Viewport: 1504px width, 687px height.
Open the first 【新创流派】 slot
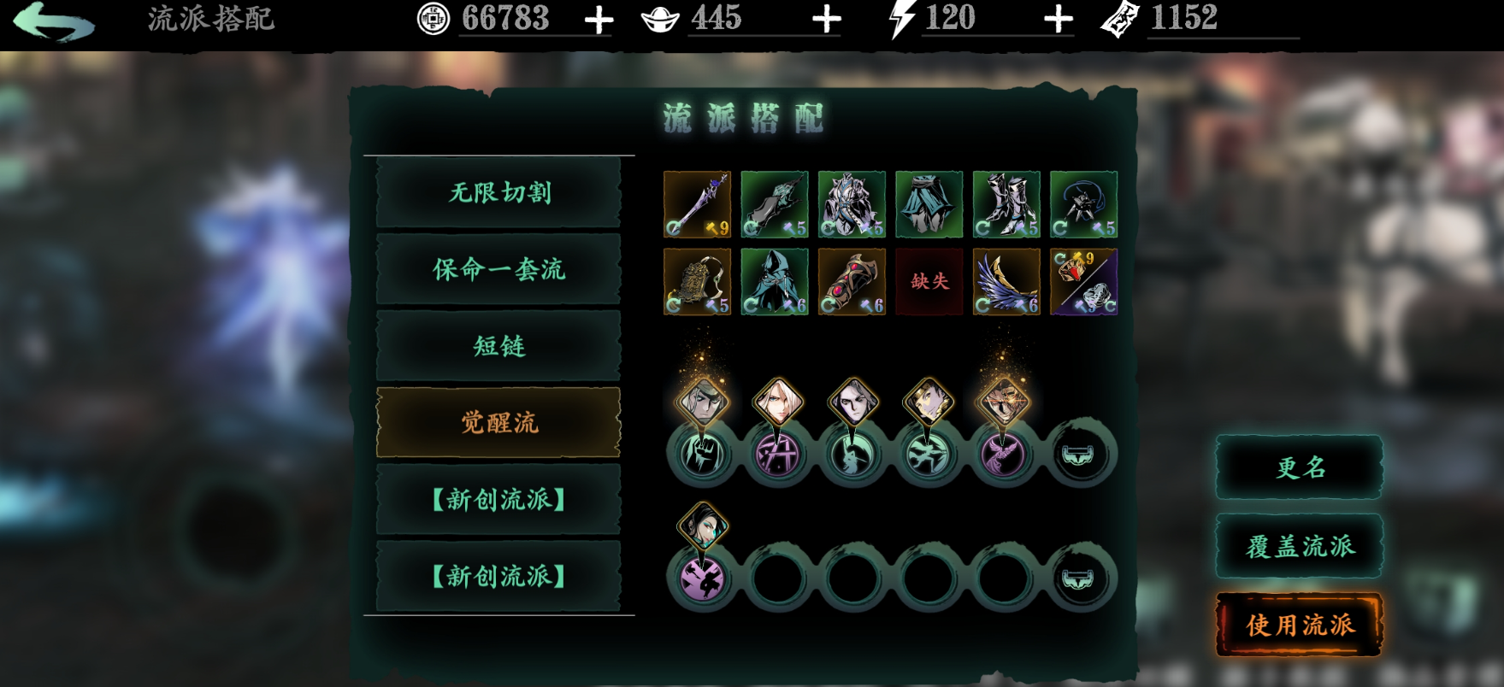coord(498,499)
